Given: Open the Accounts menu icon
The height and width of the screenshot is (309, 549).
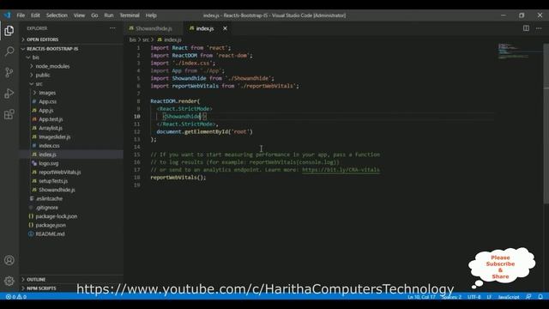Looking at the screenshot, I should coord(9,260).
